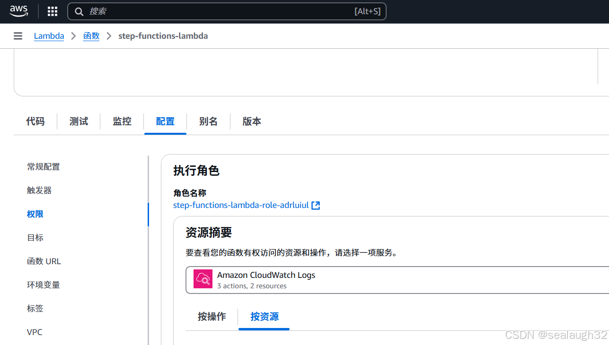Click the [Alt+S] shortcut hint
609x345 pixels.
click(368, 11)
